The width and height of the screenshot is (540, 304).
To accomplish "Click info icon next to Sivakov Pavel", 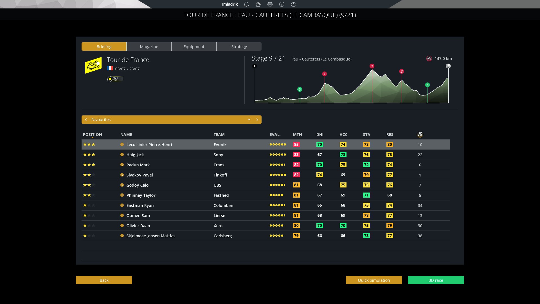I will tap(122, 175).
